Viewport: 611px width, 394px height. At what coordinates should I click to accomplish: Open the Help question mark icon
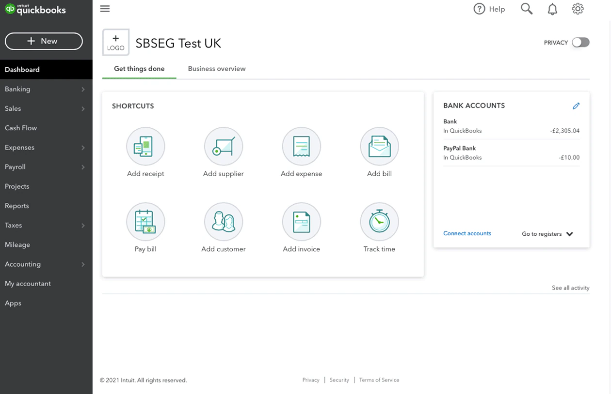(x=479, y=9)
